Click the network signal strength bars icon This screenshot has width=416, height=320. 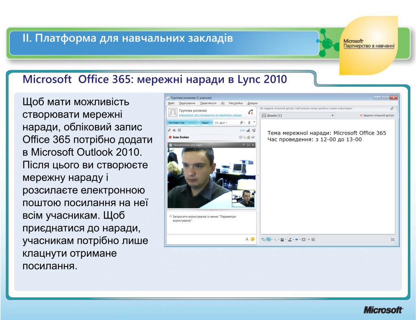pos(248,130)
